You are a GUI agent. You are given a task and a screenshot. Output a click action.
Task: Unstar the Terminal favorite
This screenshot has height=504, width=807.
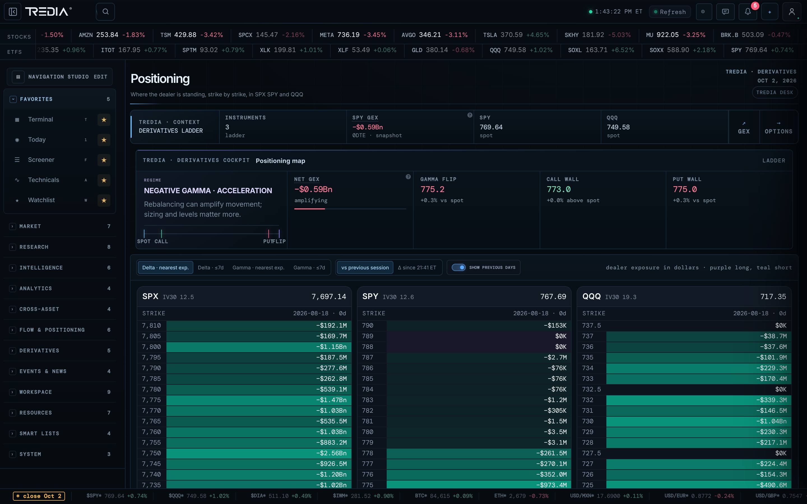click(104, 120)
